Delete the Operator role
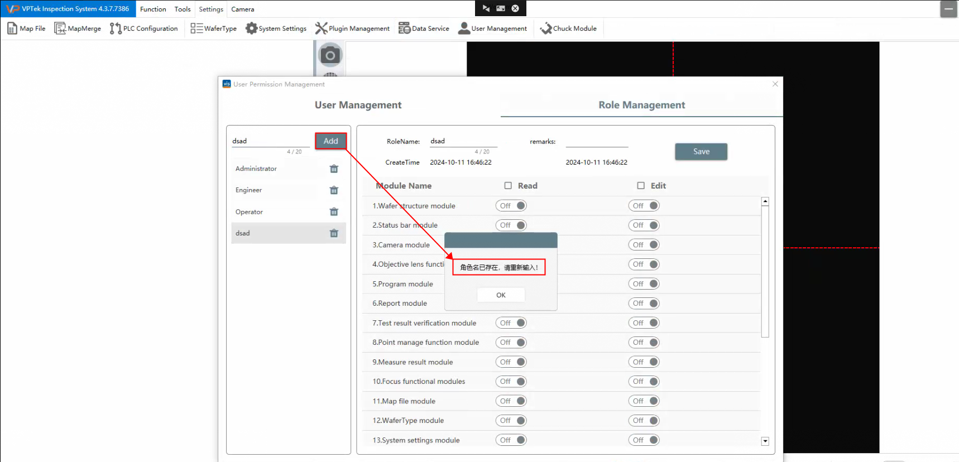 coord(334,211)
